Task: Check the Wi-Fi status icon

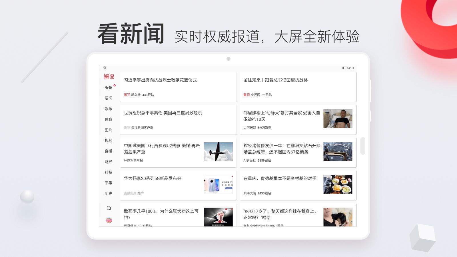Action: point(105,68)
